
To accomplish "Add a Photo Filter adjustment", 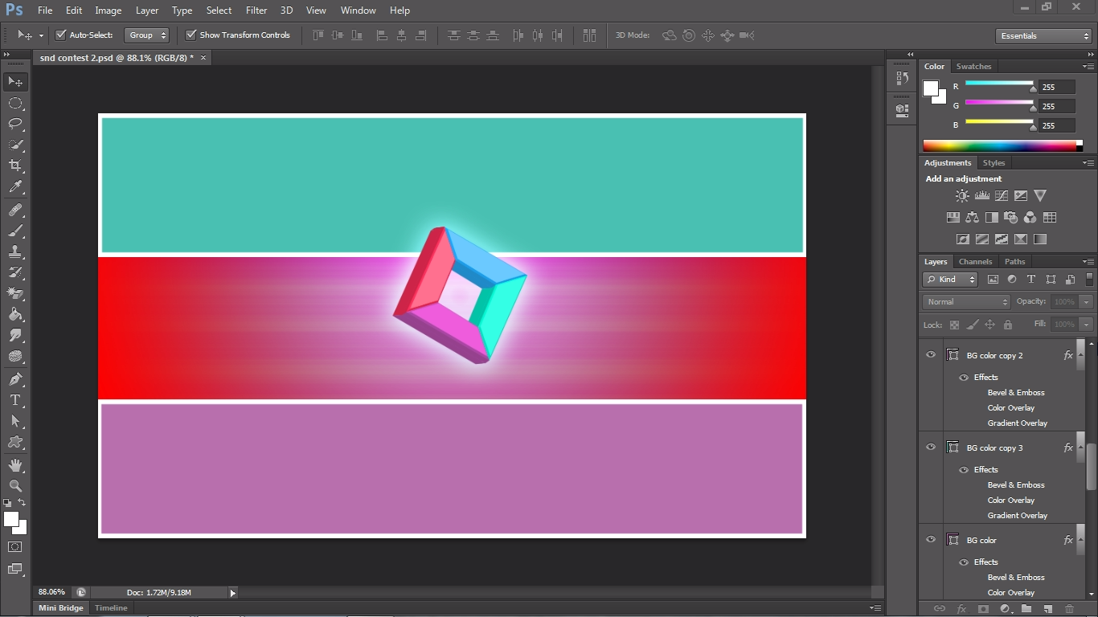I will click(x=1011, y=217).
